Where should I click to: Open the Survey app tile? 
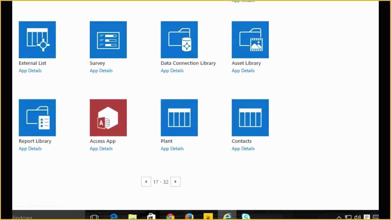point(108,40)
